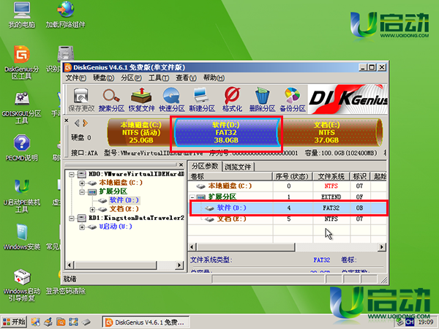Click partition table horizontal scrollbar thumb
The width and height of the screenshot is (439, 329).
pos(245,247)
